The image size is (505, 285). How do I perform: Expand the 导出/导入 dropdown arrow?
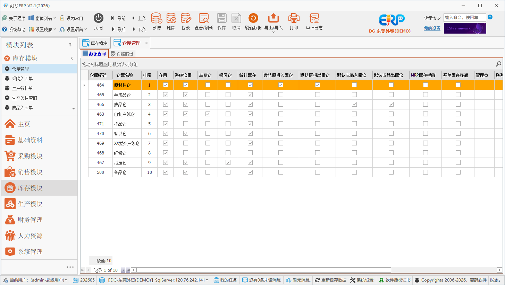coord(273,32)
